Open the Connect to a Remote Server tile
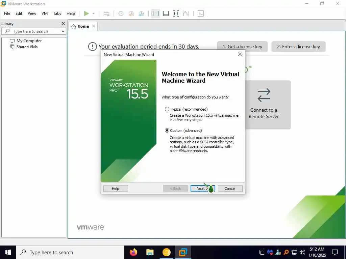 coord(268,105)
